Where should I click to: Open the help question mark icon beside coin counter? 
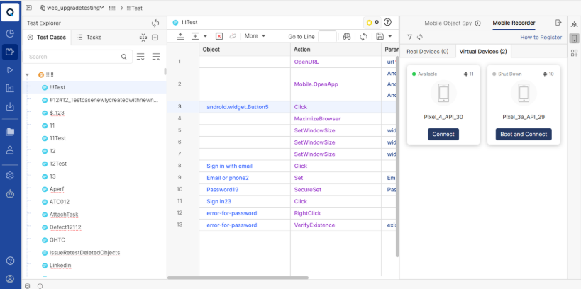click(387, 23)
